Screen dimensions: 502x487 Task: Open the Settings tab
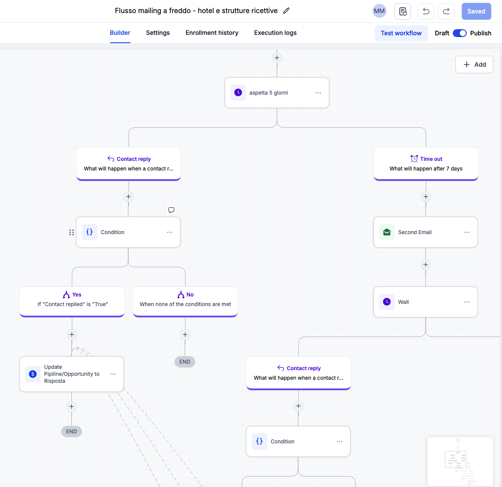click(158, 33)
